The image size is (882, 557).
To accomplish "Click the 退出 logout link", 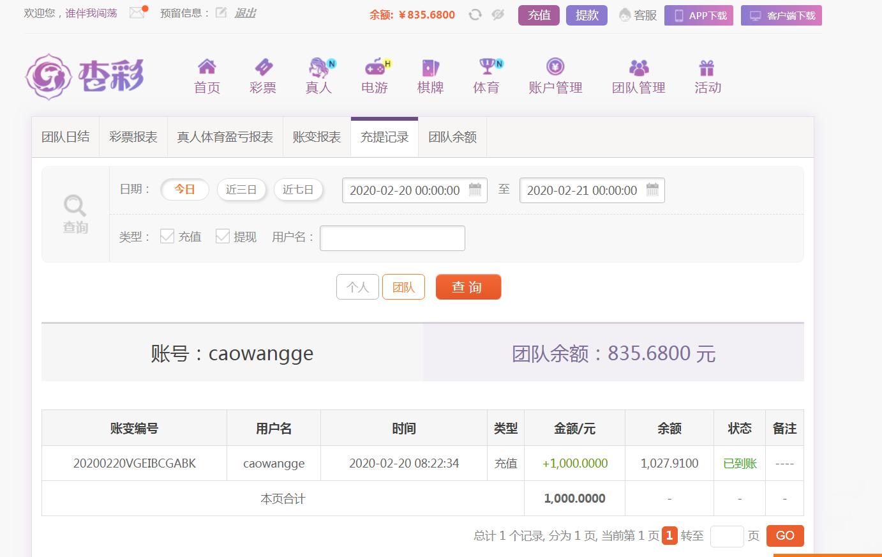I will (x=245, y=13).
